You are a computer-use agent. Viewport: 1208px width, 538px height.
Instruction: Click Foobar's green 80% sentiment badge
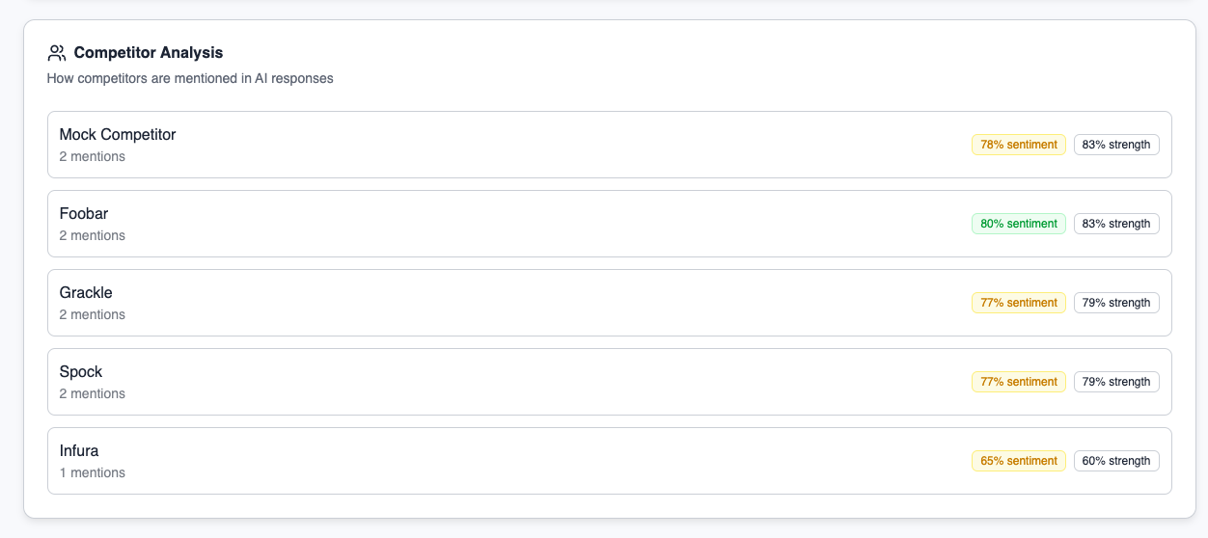tap(1018, 224)
